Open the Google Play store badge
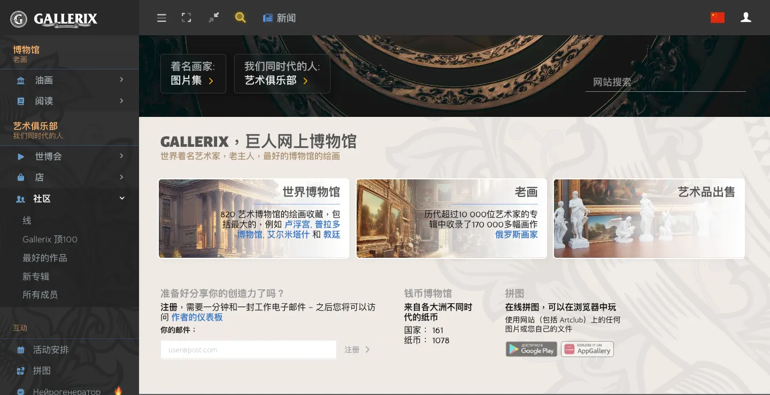The width and height of the screenshot is (770, 395). 532,349
